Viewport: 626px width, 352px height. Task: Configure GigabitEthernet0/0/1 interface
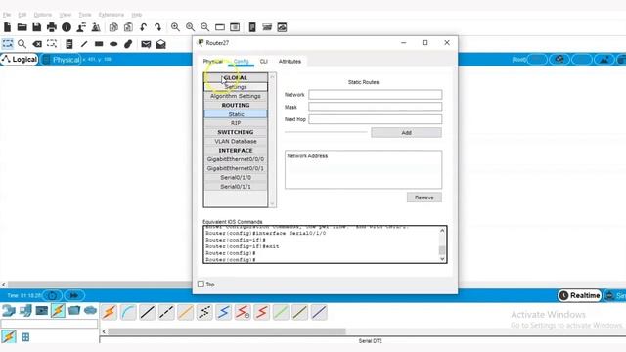click(236, 168)
